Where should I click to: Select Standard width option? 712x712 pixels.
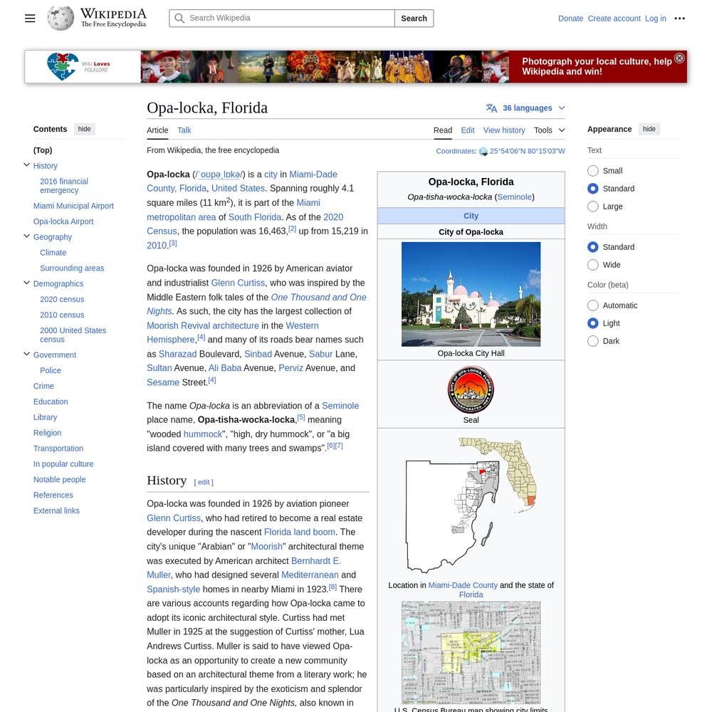pos(592,247)
